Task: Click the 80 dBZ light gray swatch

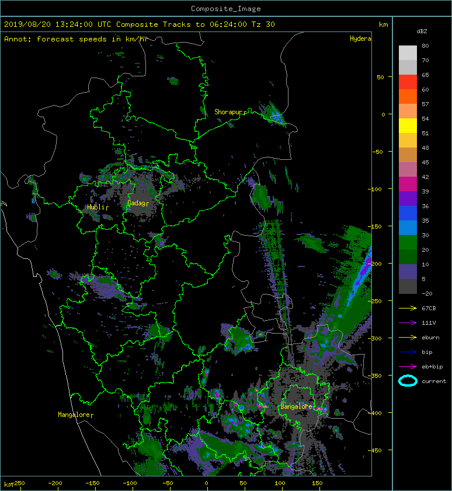Action: (x=408, y=52)
